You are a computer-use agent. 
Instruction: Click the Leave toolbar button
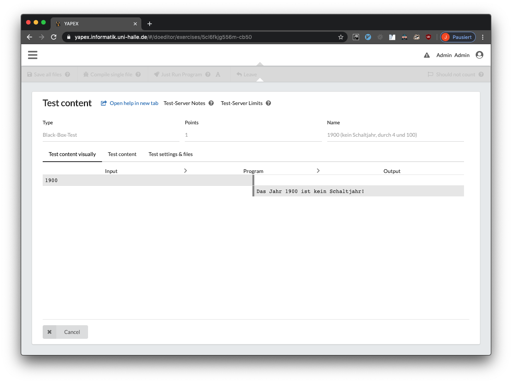247,74
